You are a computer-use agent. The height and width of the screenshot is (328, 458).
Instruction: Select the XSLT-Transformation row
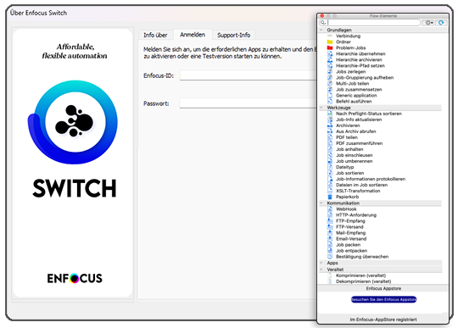pyautogui.click(x=380, y=191)
